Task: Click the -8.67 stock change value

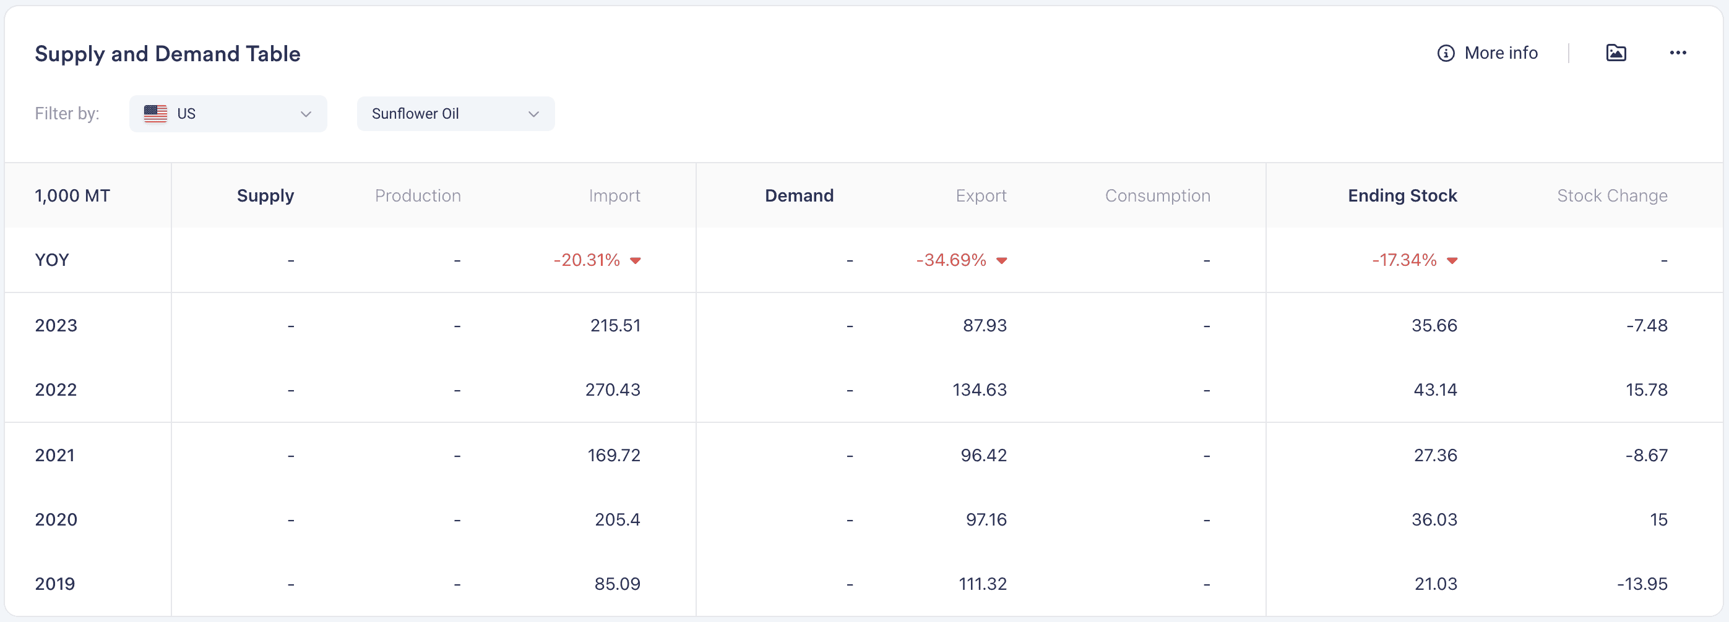Action: coord(1647,455)
